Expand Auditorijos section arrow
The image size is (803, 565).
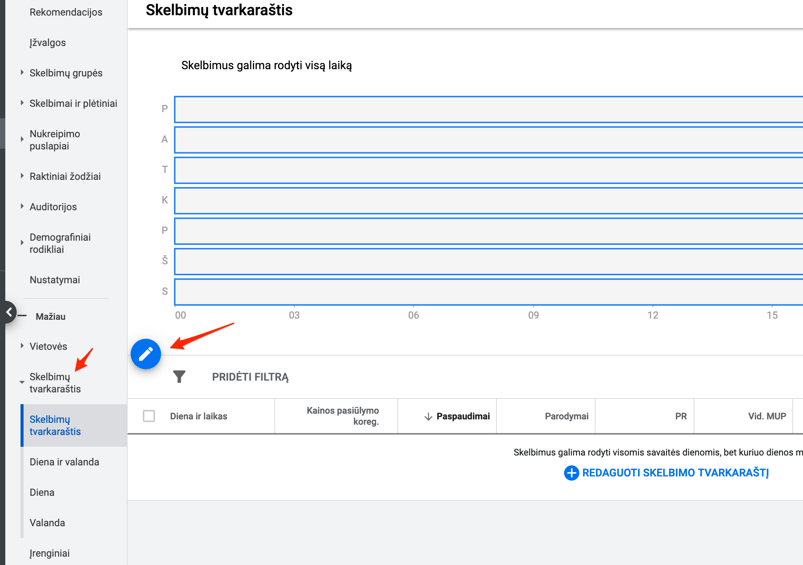pyautogui.click(x=22, y=206)
